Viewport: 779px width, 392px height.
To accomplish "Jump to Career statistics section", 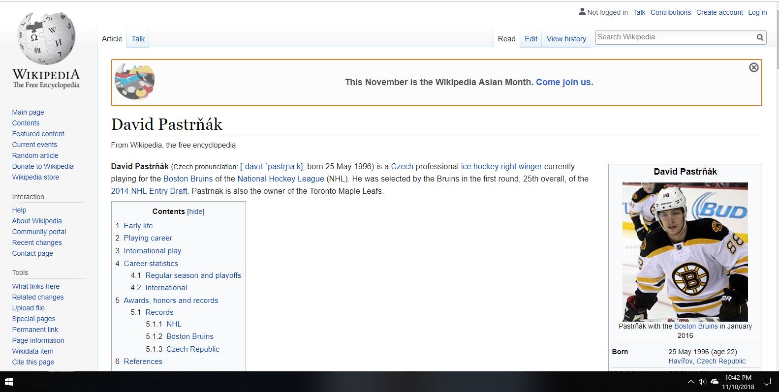I will click(x=151, y=264).
